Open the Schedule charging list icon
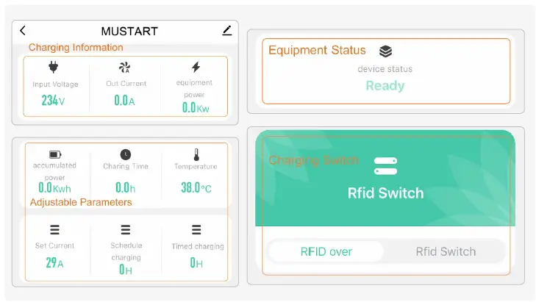 126,229
